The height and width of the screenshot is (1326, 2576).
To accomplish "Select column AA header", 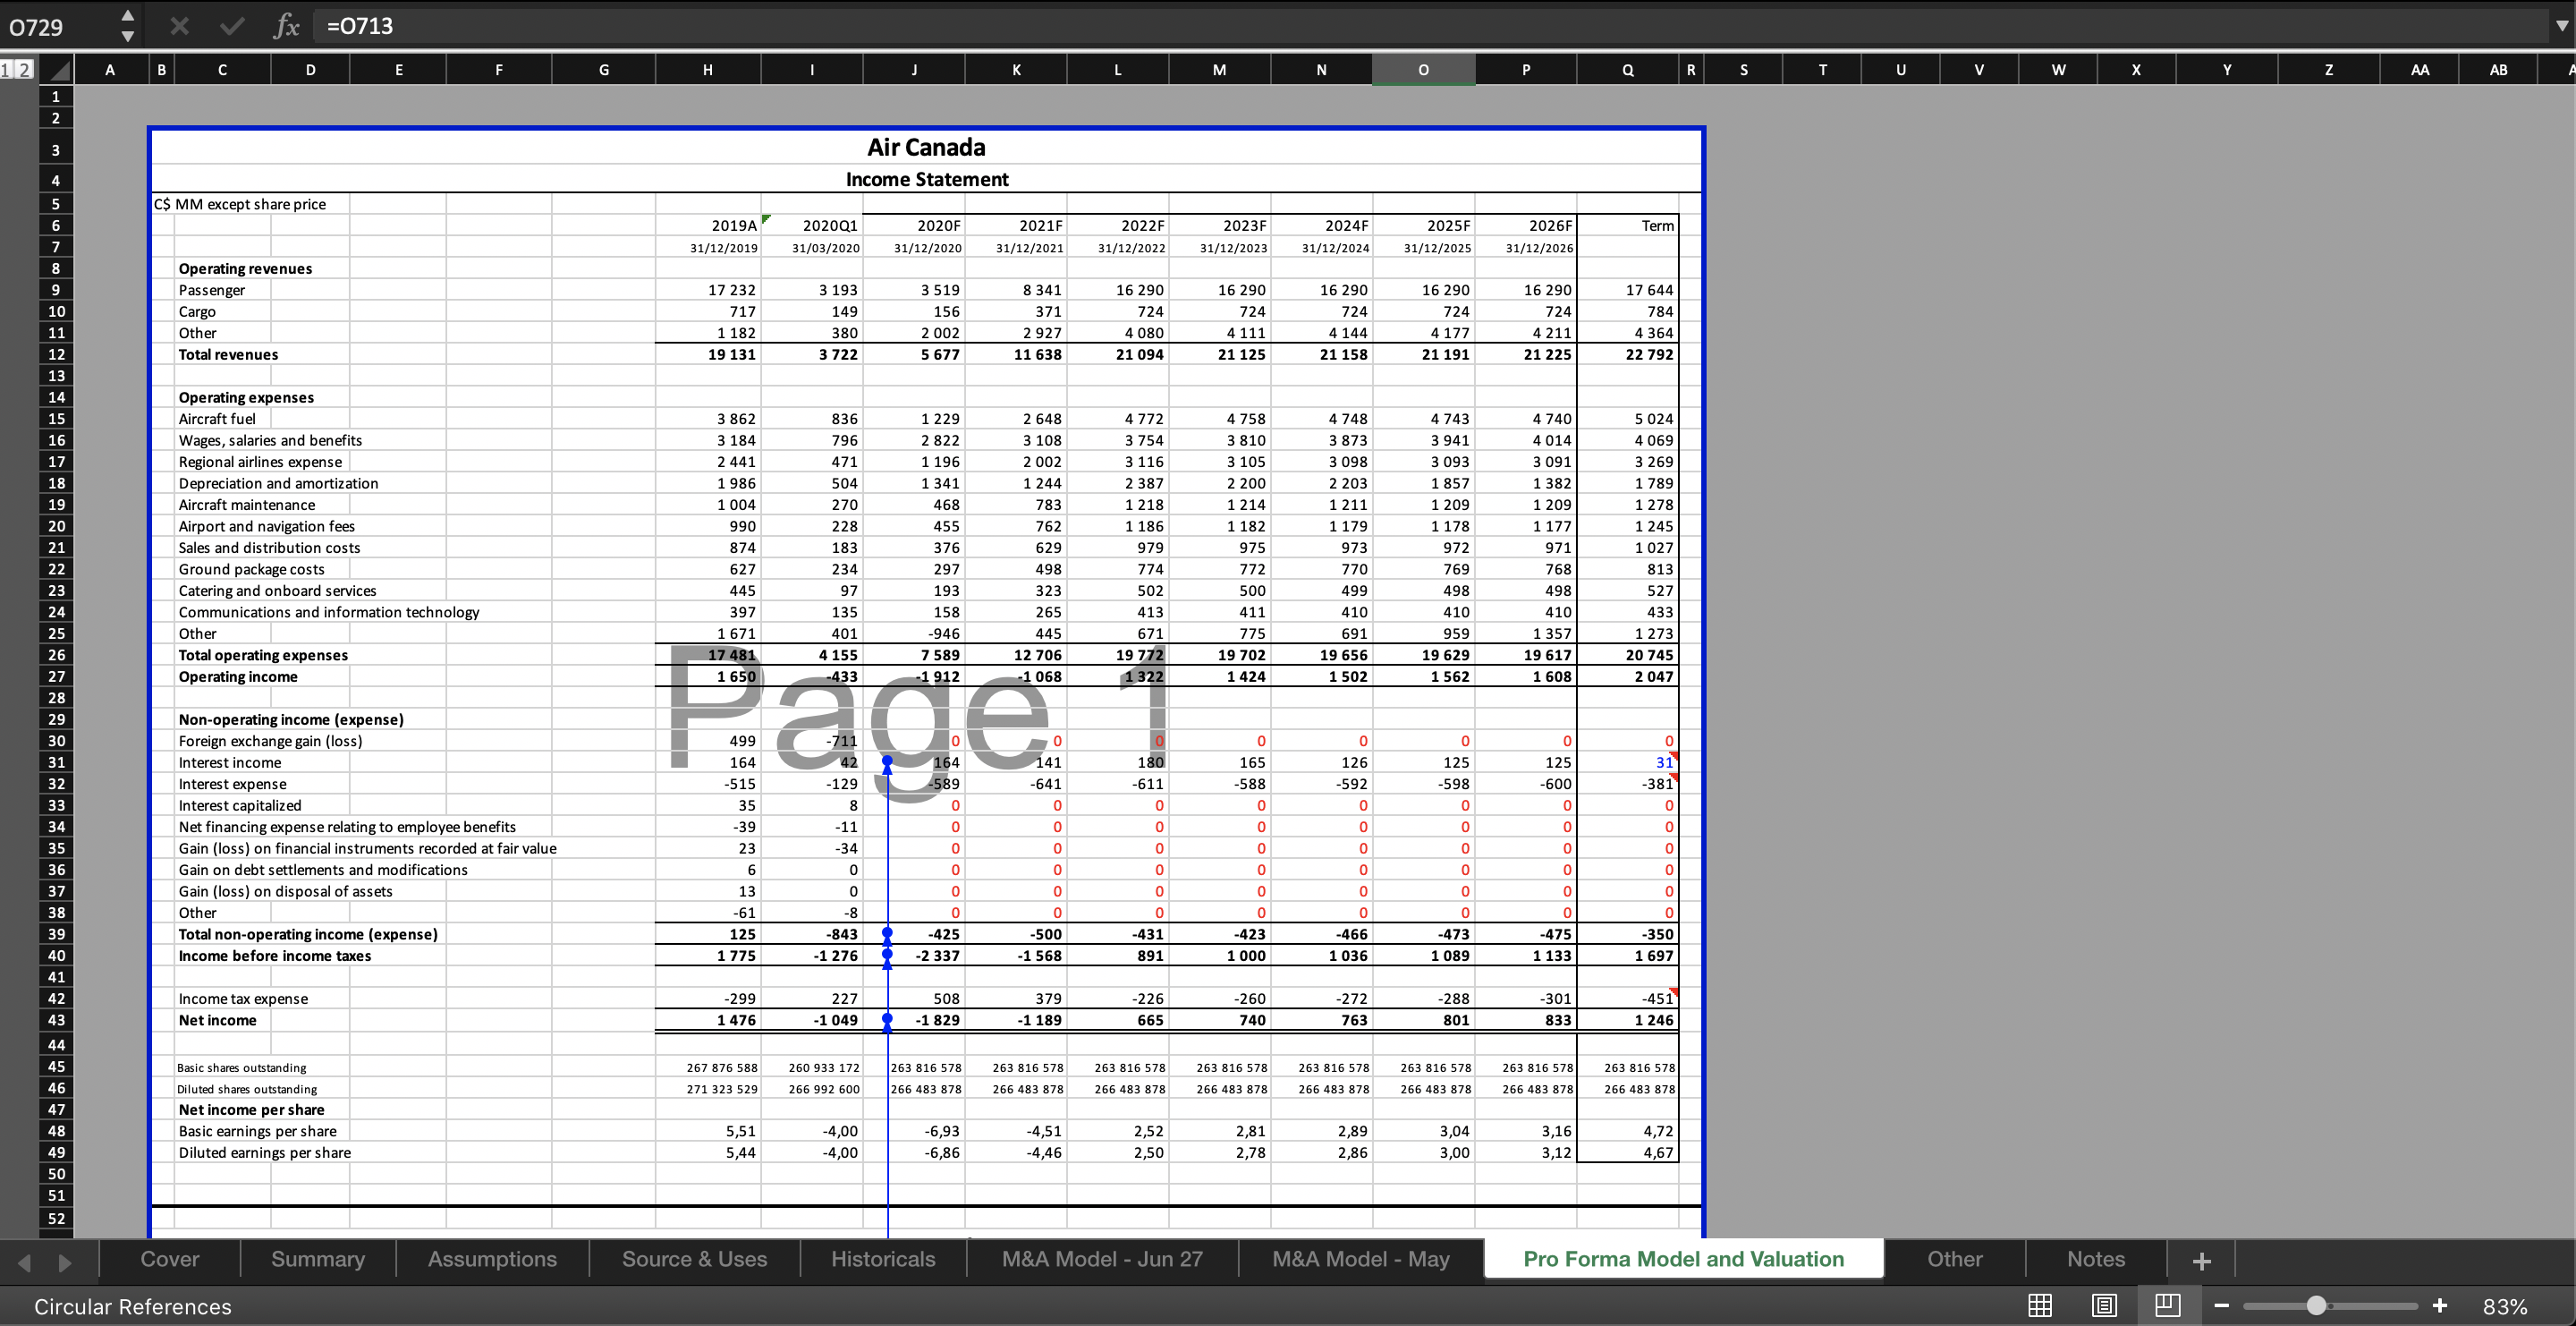I will pyautogui.click(x=2419, y=69).
